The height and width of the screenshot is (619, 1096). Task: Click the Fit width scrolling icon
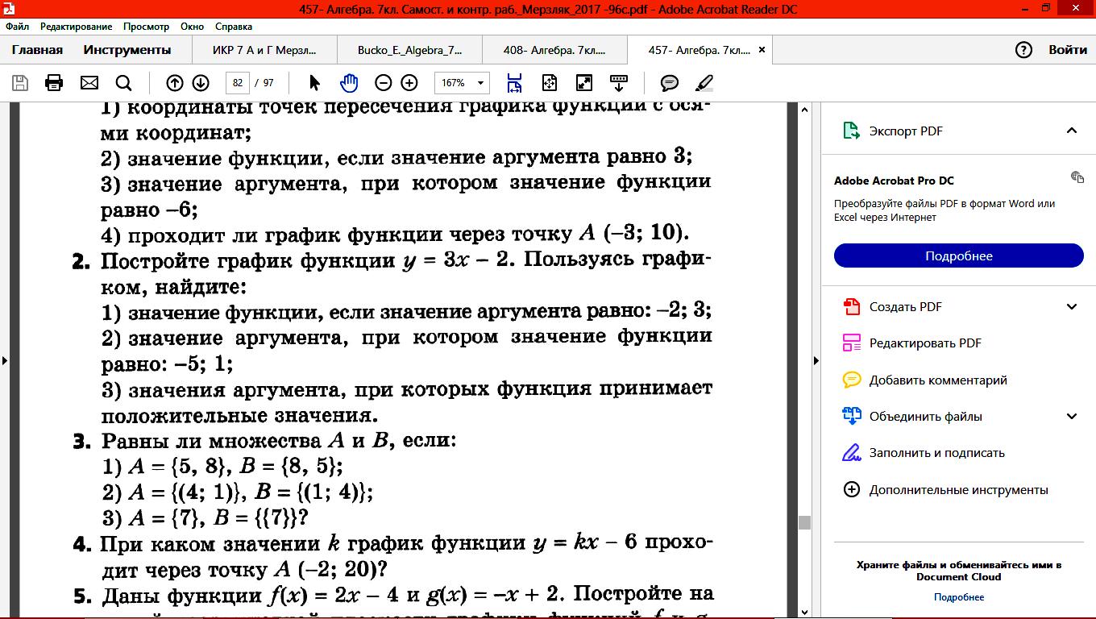pos(514,83)
